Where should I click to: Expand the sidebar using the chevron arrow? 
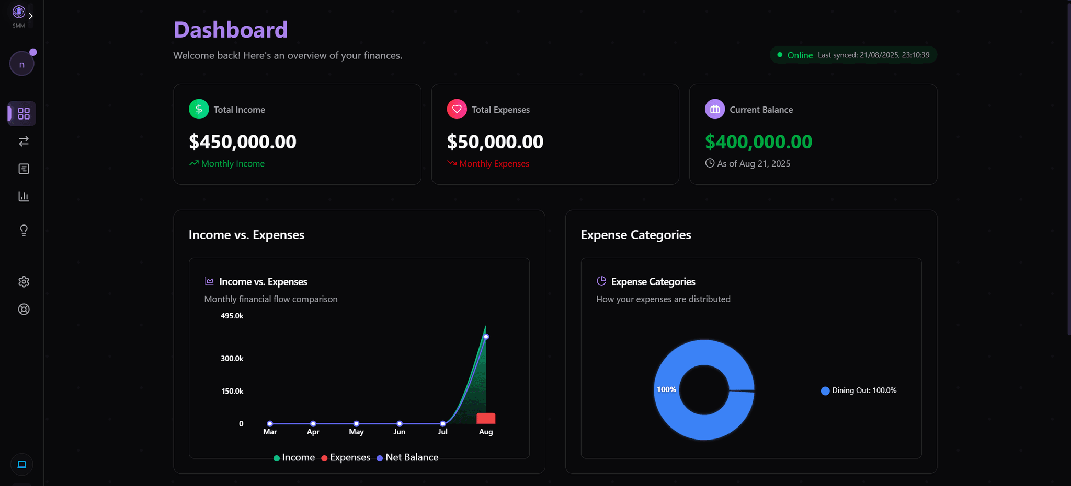(31, 16)
